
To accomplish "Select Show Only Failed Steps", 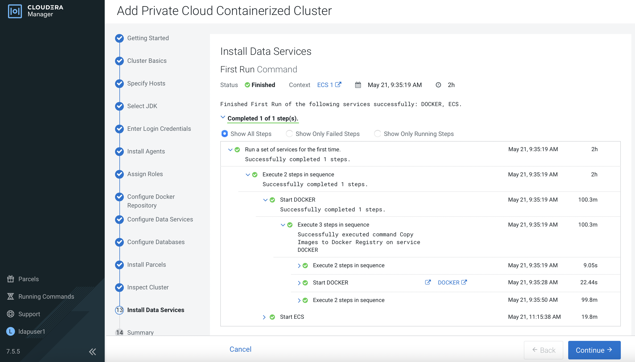I will tap(289, 134).
